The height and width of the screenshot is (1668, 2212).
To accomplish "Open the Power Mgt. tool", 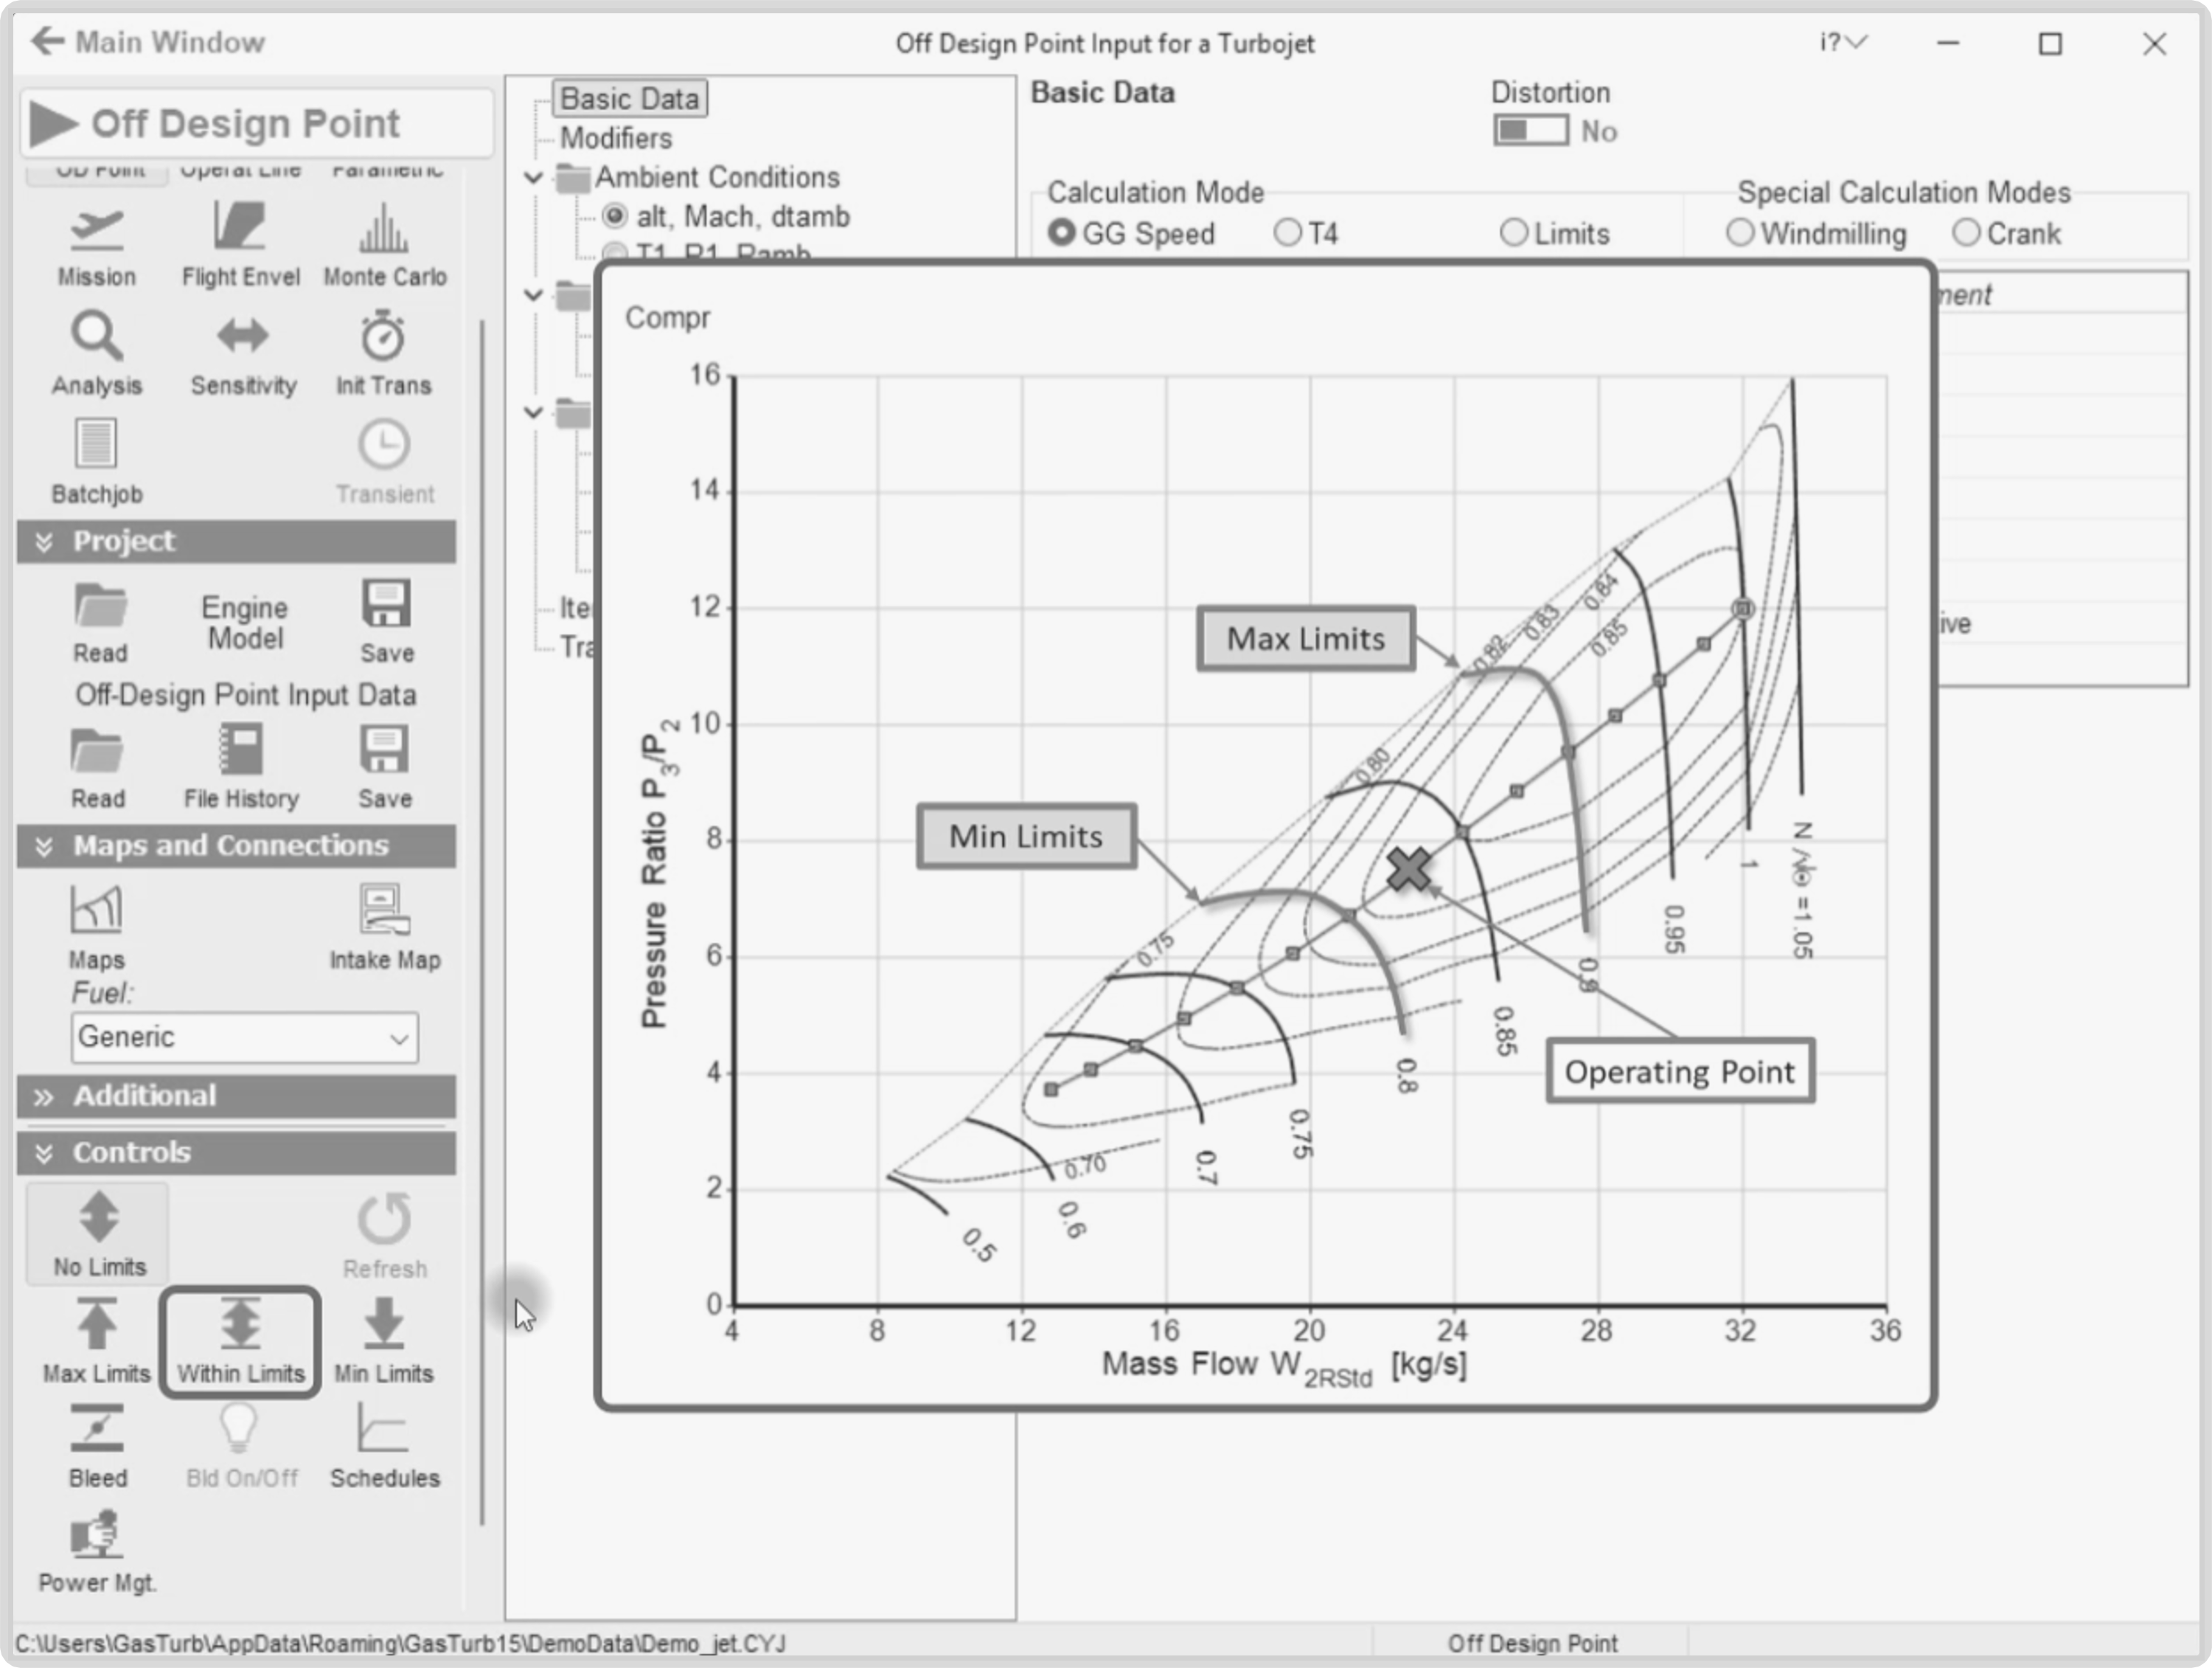I will pyautogui.click(x=97, y=1553).
